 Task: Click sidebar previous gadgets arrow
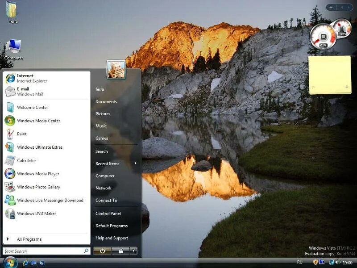pos(341,8)
